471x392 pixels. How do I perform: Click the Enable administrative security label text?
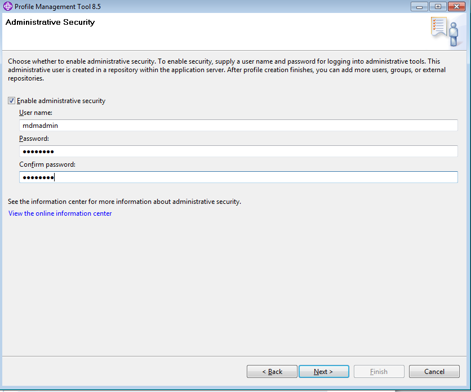coord(61,101)
